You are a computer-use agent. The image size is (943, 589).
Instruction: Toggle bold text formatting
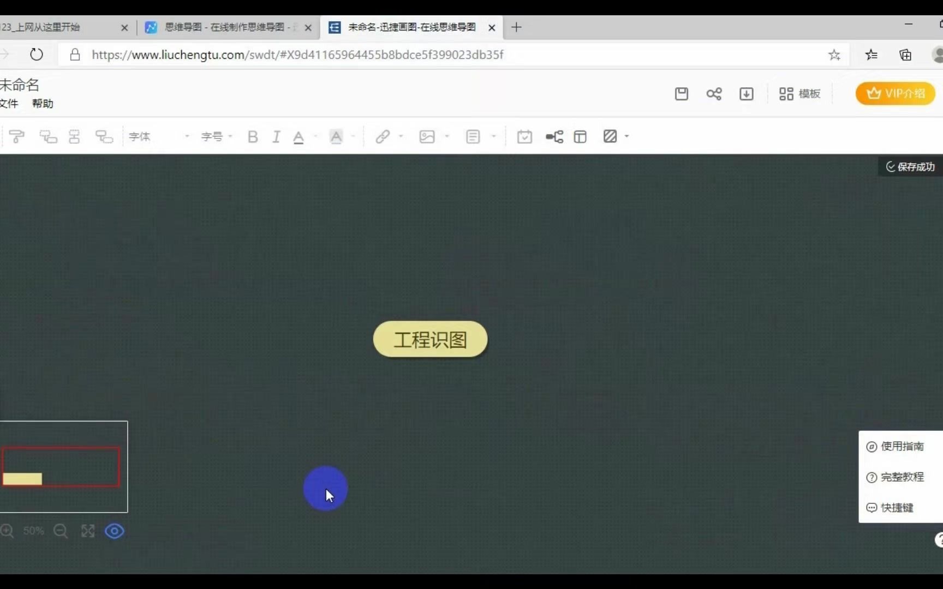point(253,136)
